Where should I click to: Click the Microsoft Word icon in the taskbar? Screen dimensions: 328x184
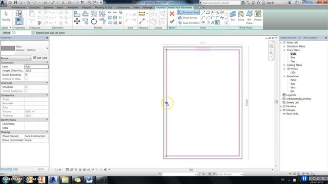(89, 179)
